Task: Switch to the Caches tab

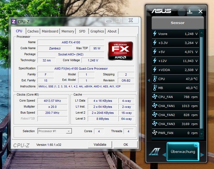Action: pyautogui.click(x=33, y=31)
